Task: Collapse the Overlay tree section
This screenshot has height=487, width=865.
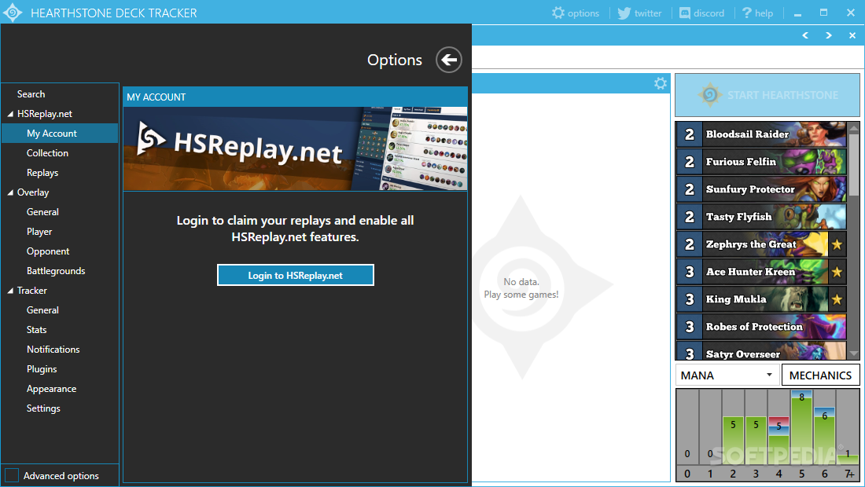Action: pyautogui.click(x=10, y=192)
